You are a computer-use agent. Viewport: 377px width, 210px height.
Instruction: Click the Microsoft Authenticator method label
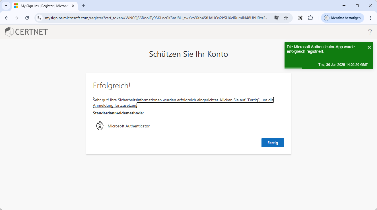129,126
